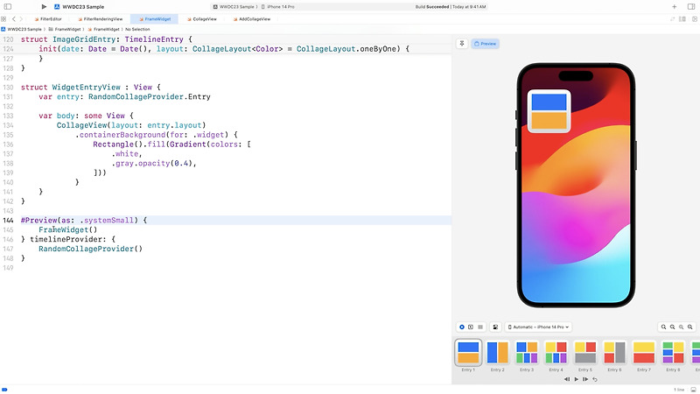Select the Entry 6 timeline thumbnail
The width and height of the screenshot is (700, 394).
pos(615,353)
